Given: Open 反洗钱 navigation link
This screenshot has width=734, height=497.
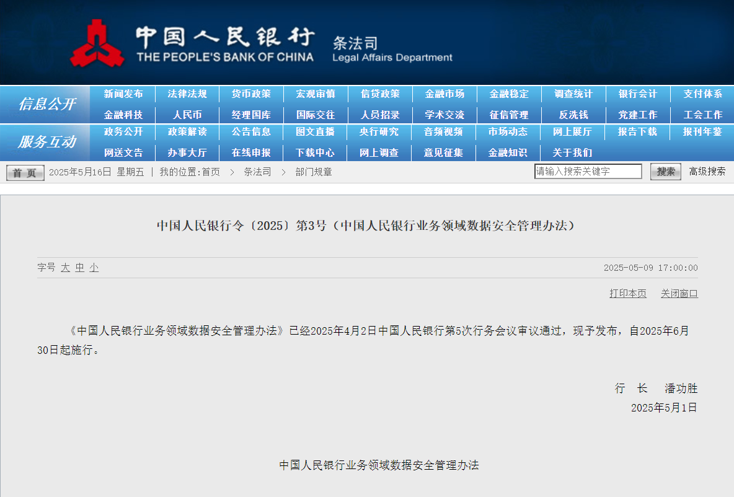Looking at the screenshot, I should pos(573,115).
